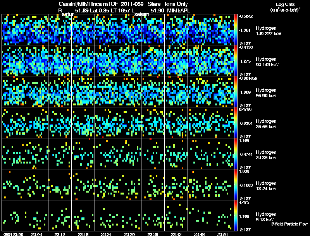Click the '-0.5842' colorbar maximum value
310x236 pixels.
(x=246, y=16)
